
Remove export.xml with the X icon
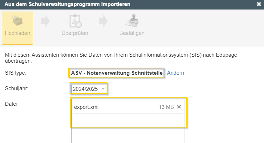pos(179,107)
